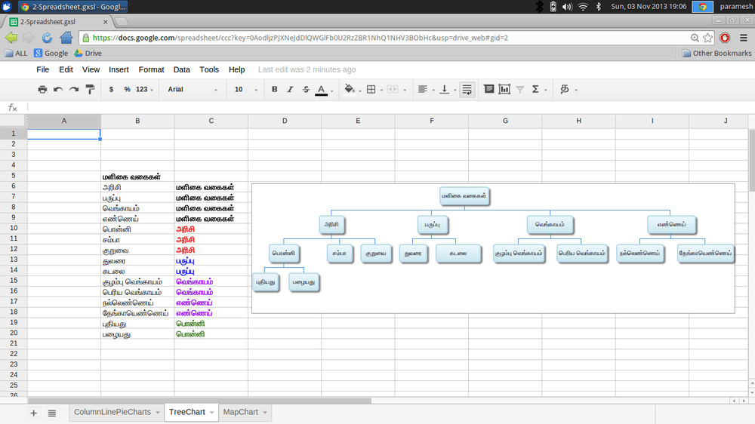Viewport: 755px width, 424px height.
Task: Open the Insert comment tool
Action: [x=488, y=89]
